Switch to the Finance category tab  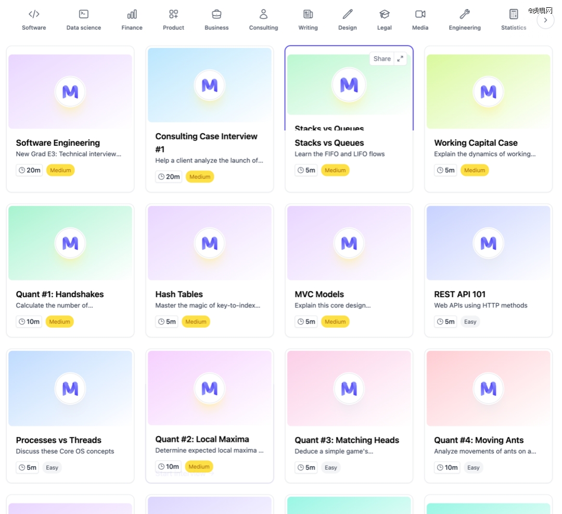(x=132, y=20)
